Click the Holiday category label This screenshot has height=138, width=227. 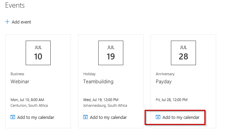pyautogui.click(x=90, y=74)
